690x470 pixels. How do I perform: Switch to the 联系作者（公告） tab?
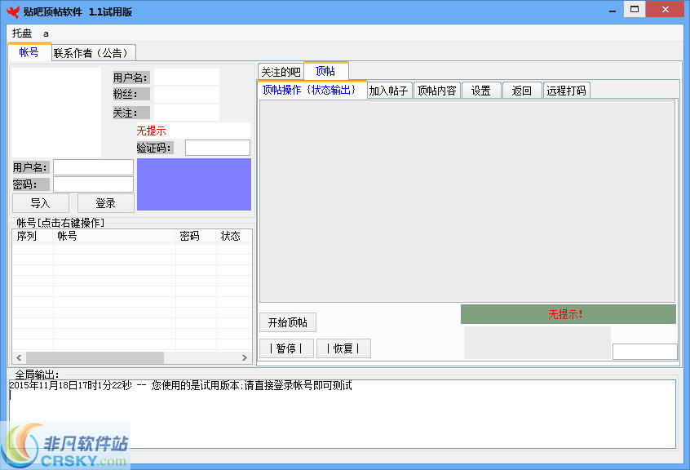(93, 53)
